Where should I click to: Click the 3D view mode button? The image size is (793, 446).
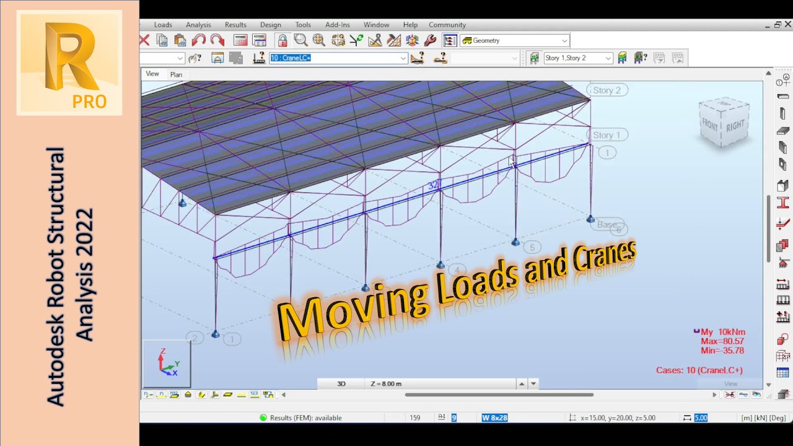pyautogui.click(x=341, y=383)
